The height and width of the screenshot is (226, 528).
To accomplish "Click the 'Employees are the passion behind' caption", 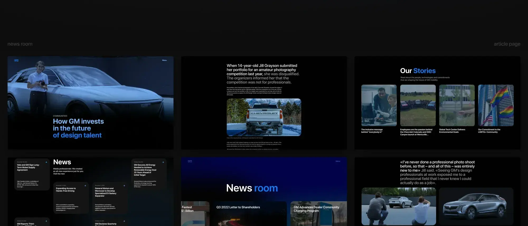I will [x=416, y=132].
